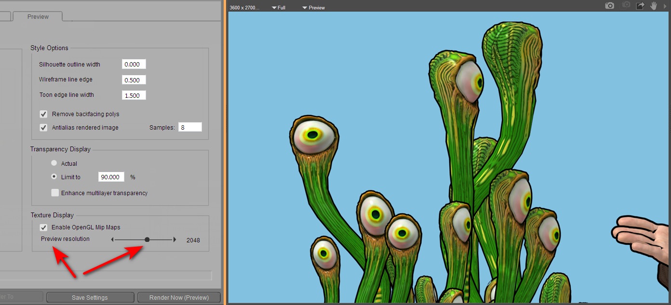The width and height of the screenshot is (671, 305).
Task: Enable Enhance multilayer transparency
Action: (55, 193)
